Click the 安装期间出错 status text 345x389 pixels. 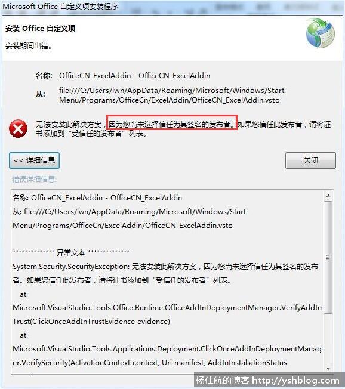[x=29, y=46]
